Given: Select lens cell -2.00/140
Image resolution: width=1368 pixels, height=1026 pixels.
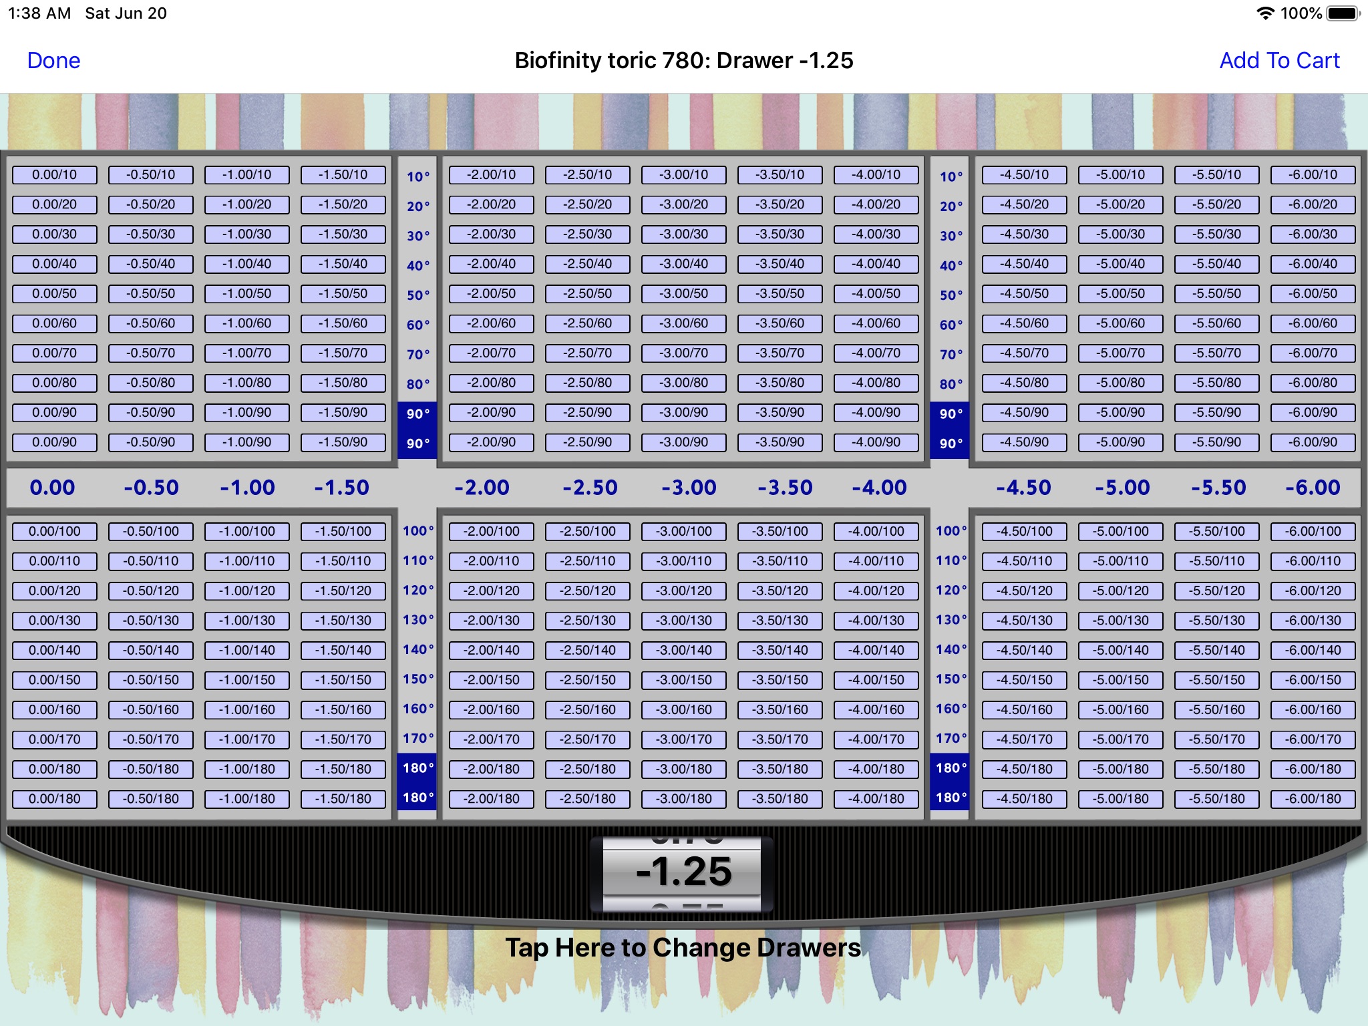Looking at the screenshot, I should [x=492, y=651].
